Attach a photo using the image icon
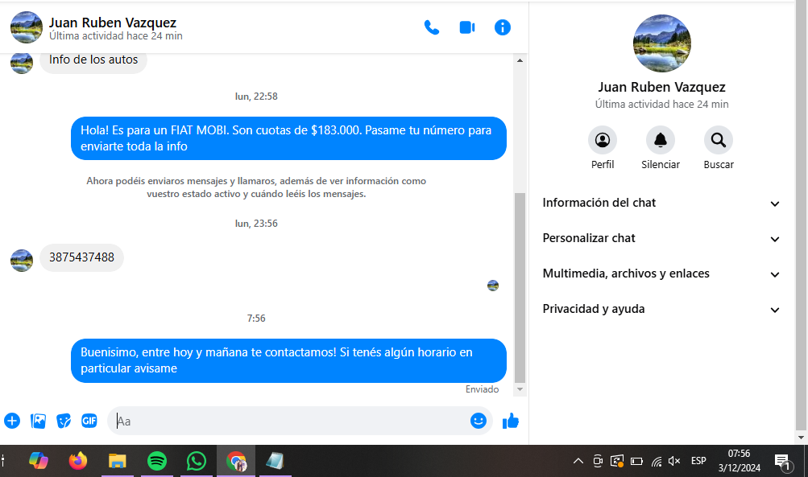Viewport: 808px width, 477px height. pos(38,421)
